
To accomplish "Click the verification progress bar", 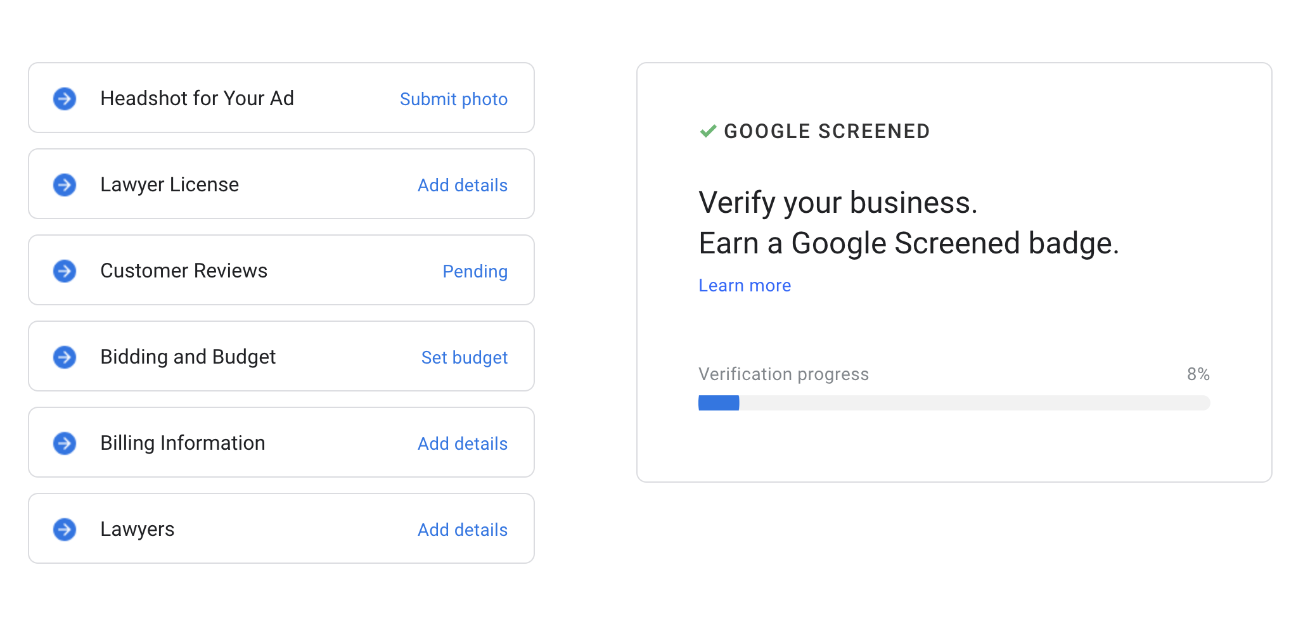I will (954, 403).
